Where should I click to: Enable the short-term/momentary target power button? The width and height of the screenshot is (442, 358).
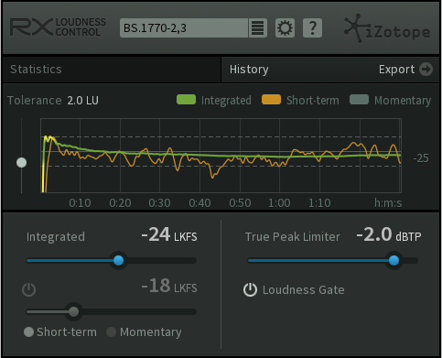[29, 289]
